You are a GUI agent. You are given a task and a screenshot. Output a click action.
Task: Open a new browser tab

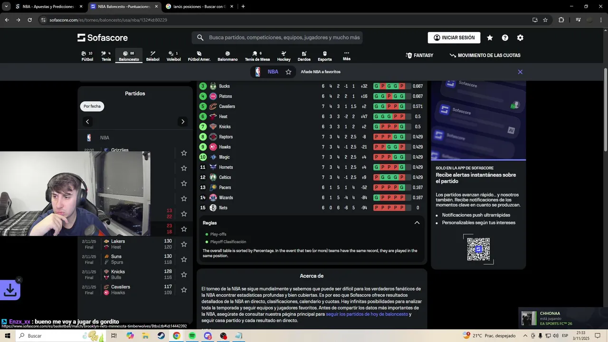click(243, 7)
